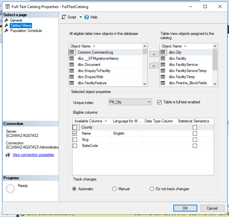Click up arrow of assigned list scrollbar
Image resolution: width=229 pixels, height=217 pixels.
pos(215,46)
